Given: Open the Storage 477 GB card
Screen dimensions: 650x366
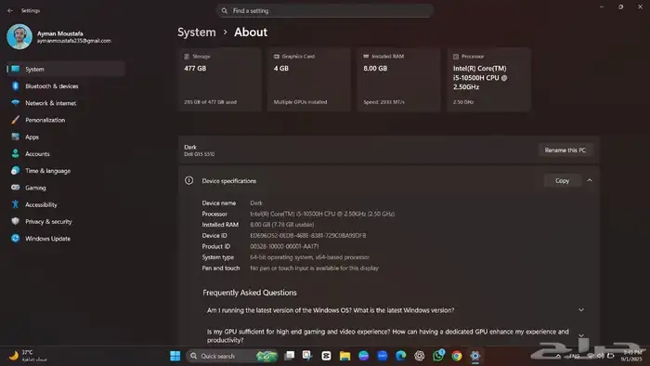Looking at the screenshot, I should [220, 79].
